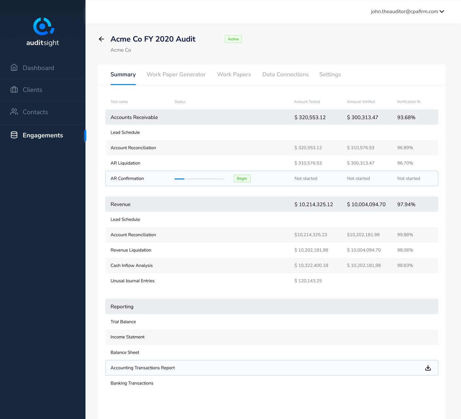Begin the AR Confirmation test
The image size is (461, 419).
pos(242,178)
